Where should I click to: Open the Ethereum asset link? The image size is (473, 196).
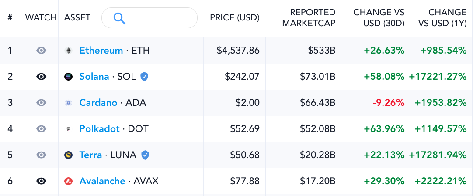(x=101, y=51)
